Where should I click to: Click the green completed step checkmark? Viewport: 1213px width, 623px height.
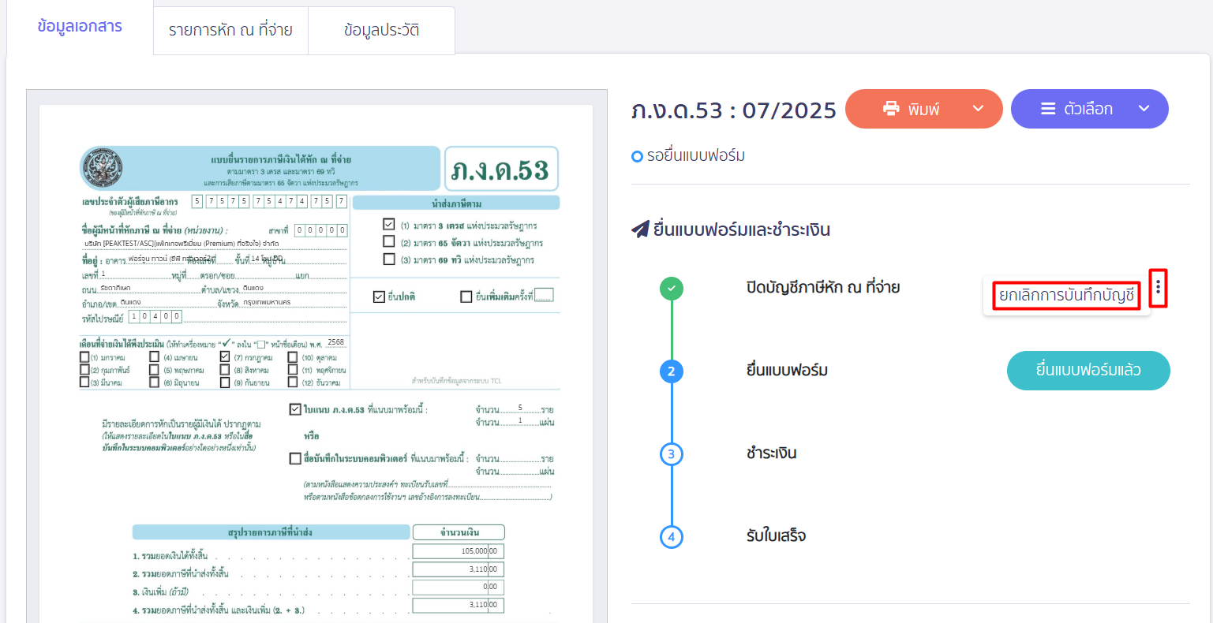(x=672, y=289)
